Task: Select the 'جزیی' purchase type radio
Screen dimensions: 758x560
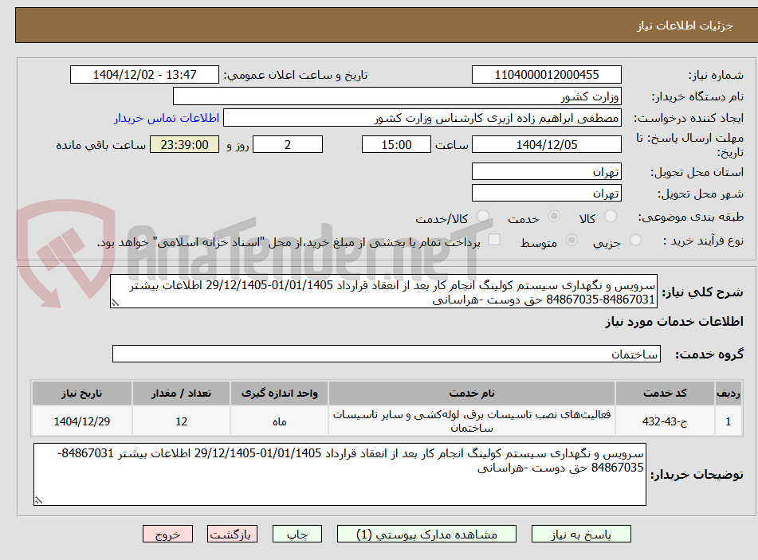Action: pos(635,240)
